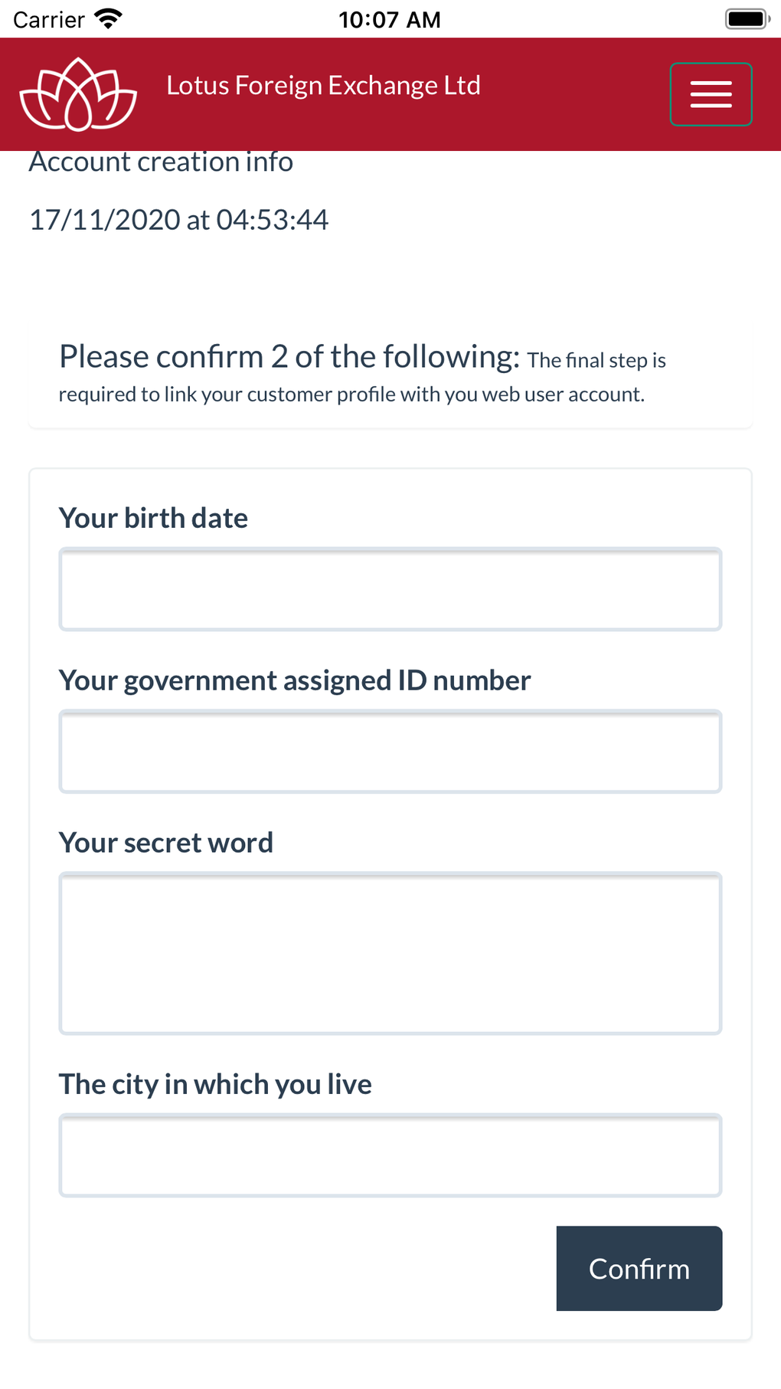Tap the "final step is required" description text
The height and width of the screenshot is (1389, 781).
coord(351,395)
